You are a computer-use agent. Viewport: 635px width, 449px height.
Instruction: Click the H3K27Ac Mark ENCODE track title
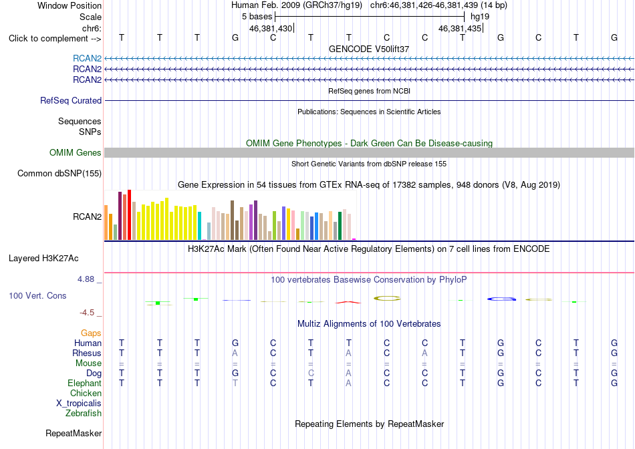(369, 249)
